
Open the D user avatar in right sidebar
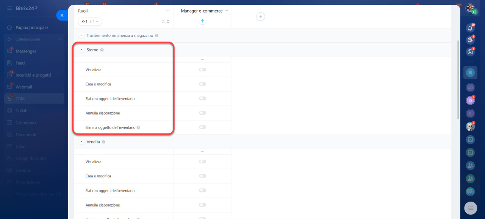[x=470, y=113]
